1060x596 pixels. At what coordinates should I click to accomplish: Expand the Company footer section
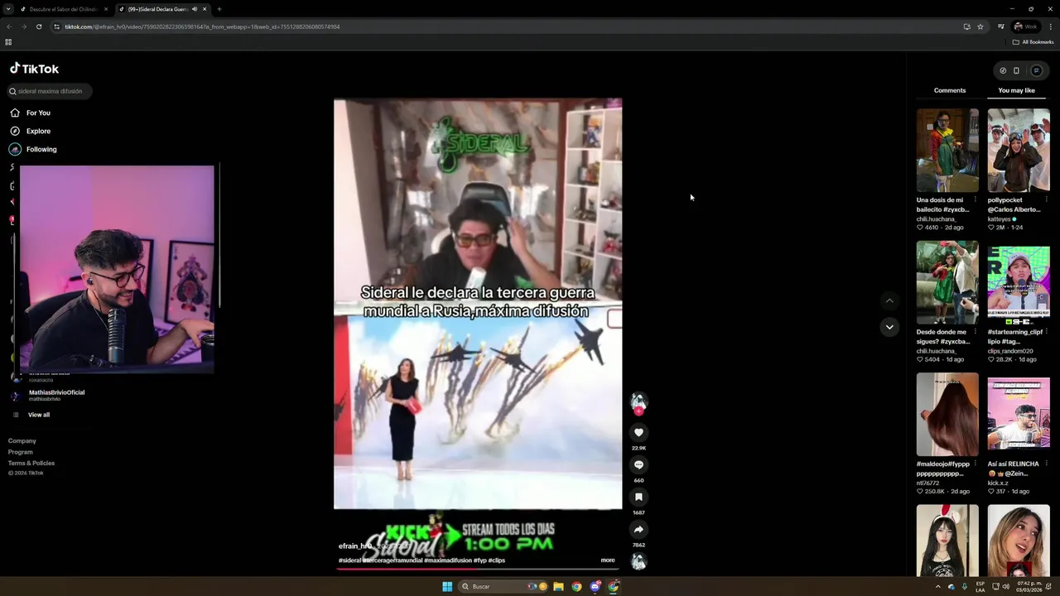coord(22,441)
